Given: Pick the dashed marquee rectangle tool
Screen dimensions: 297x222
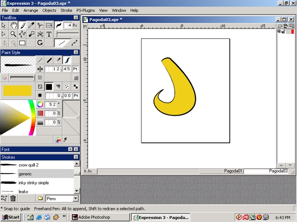Looking at the screenshot, I should pyautogui.click(x=49, y=25).
